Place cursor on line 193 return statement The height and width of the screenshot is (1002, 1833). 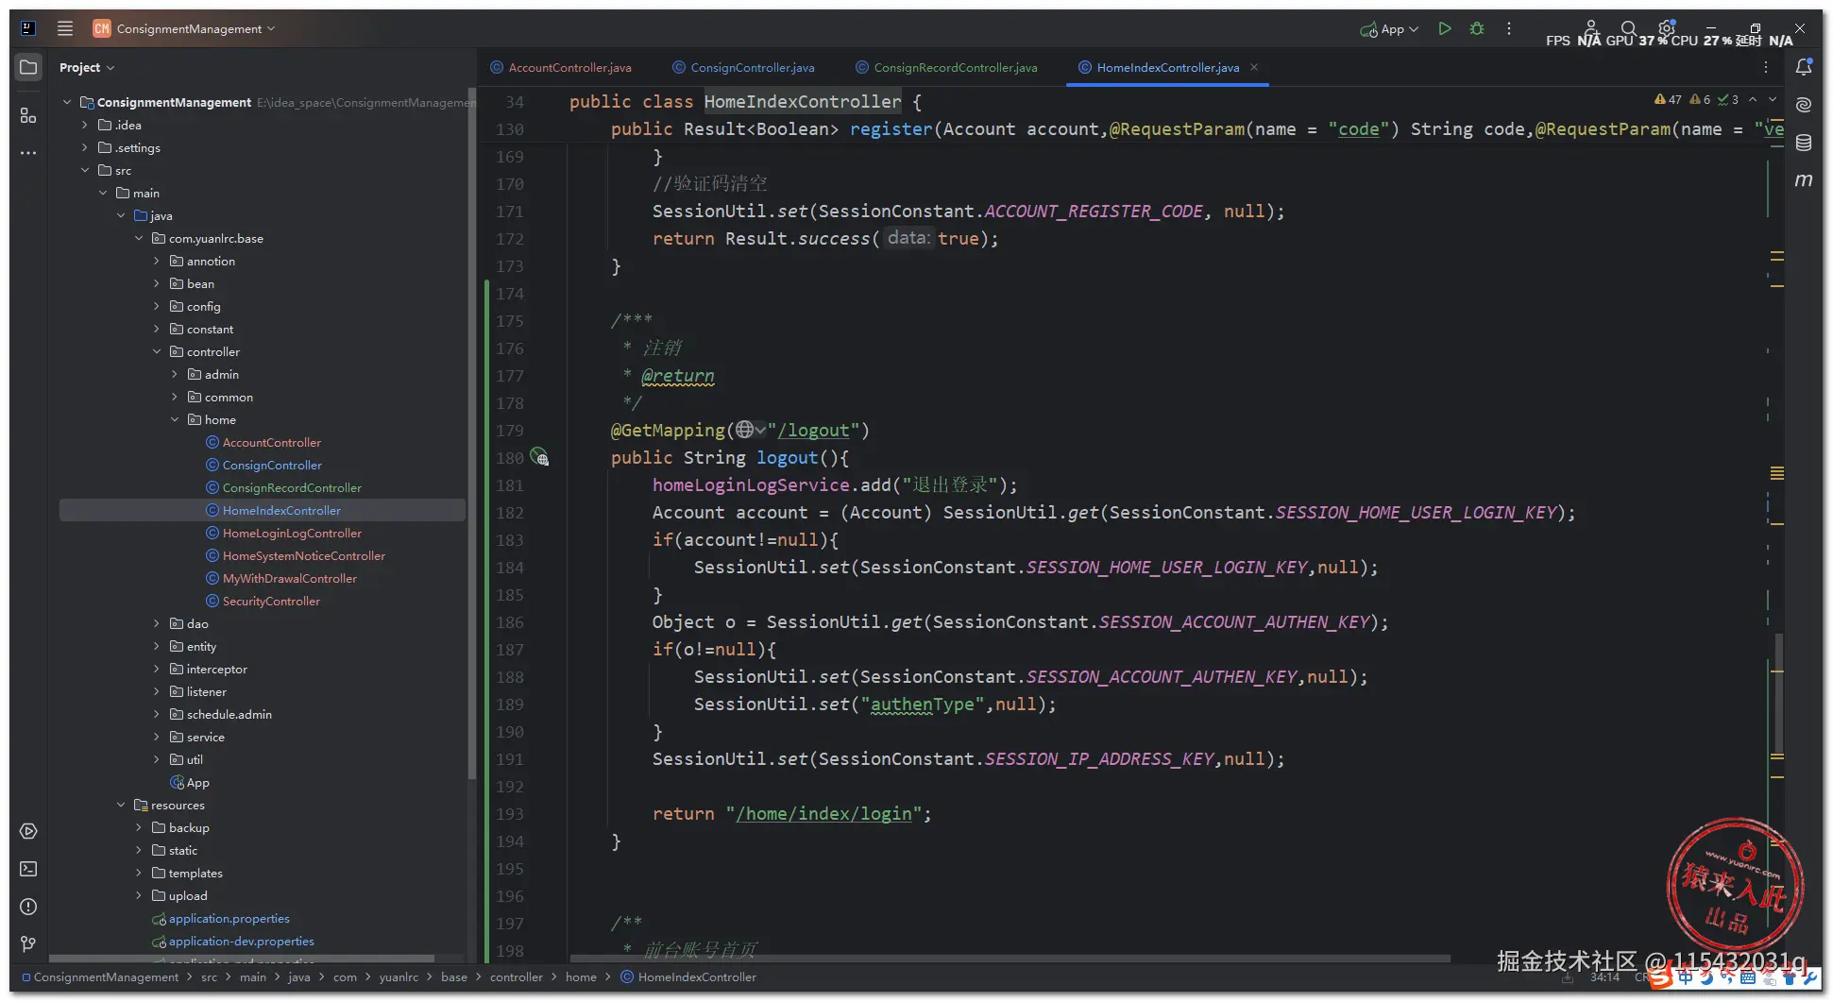tap(791, 813)
